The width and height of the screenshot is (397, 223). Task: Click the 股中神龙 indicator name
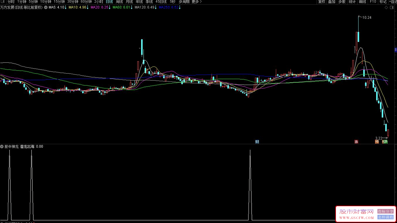12,146
